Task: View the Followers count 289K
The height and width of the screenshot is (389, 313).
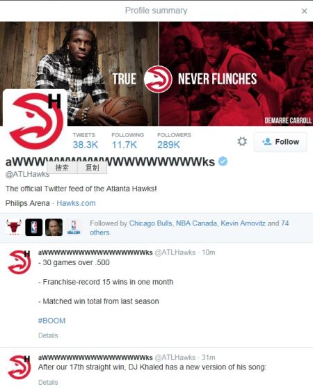Action: 174,141
